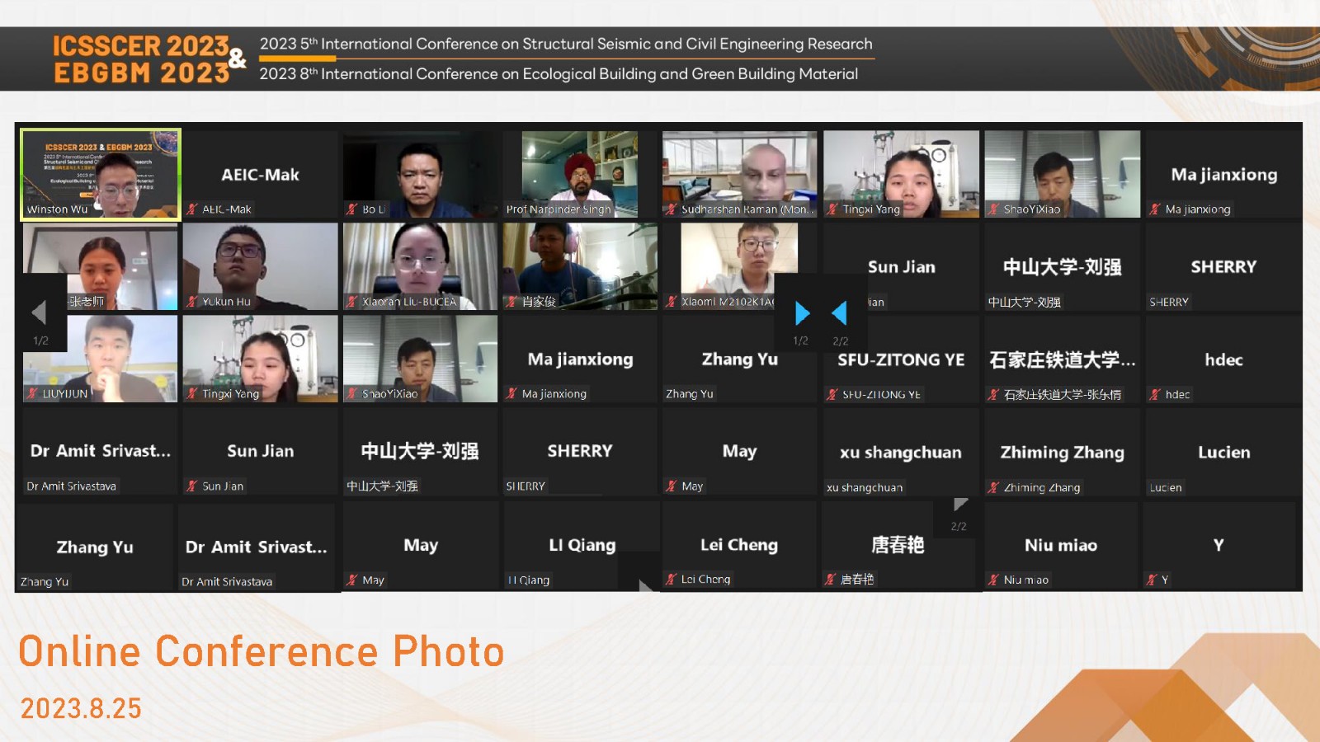Select the Zhiming Zhang participant tile
Viewport: 1320px width, 742px height.
tap(1062, 452)
